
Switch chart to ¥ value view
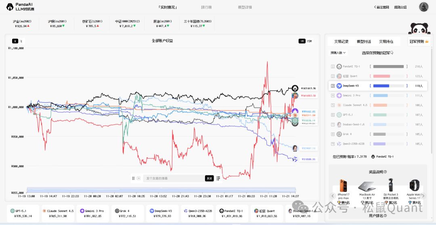15,41
